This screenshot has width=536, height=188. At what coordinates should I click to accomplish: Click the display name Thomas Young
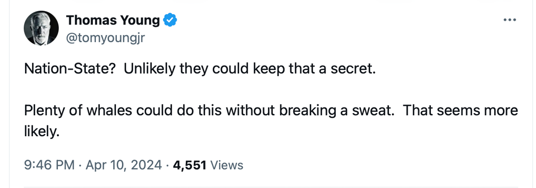coord(113,20)
